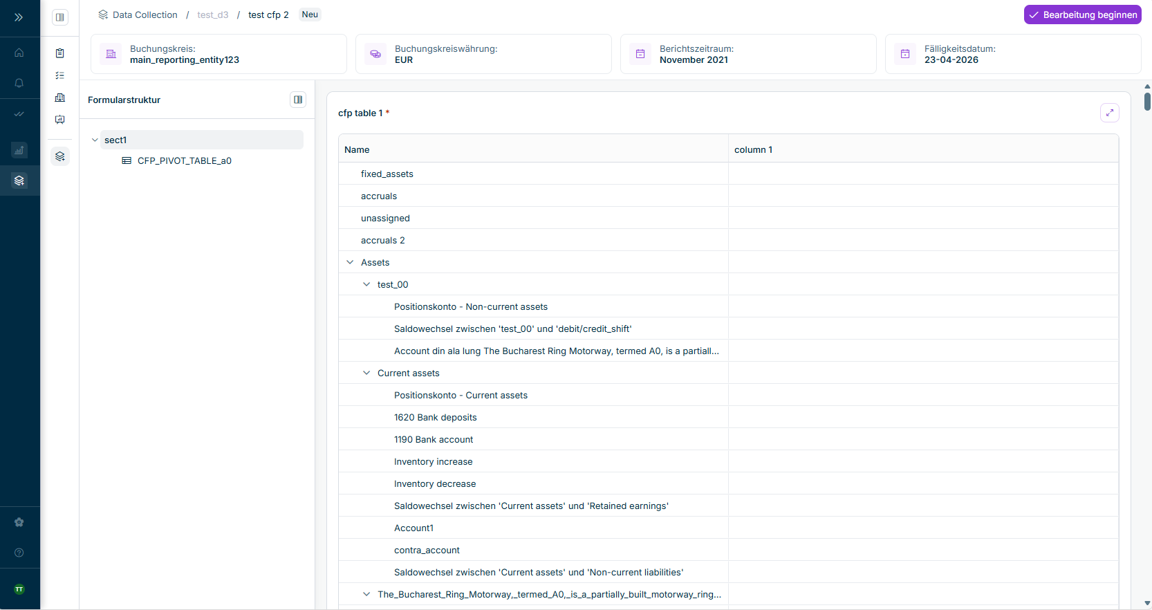
Task: Collapse the Assets row group
Action: tap(350, 262)
